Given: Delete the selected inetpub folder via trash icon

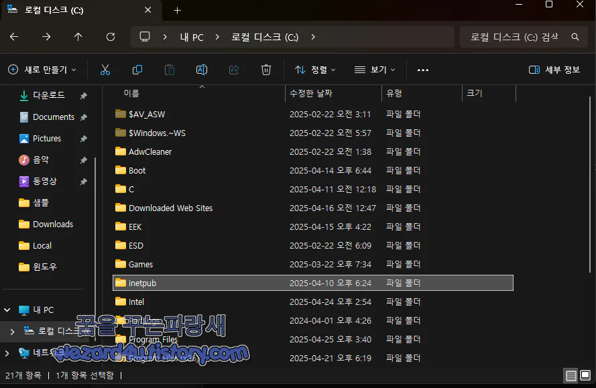Looking at the screenshot, I should [265, 69].
